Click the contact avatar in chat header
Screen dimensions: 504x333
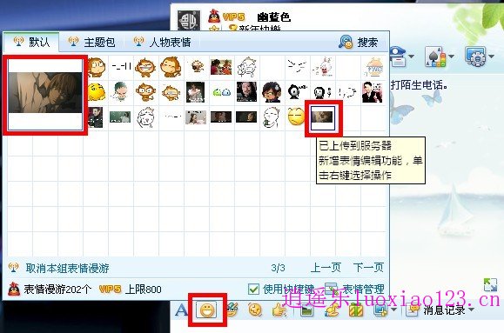(189, 21)
